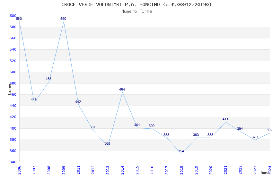Click the year 2009 on the x-axis
This screenshot has width=273, height=176.
[63, 170]
